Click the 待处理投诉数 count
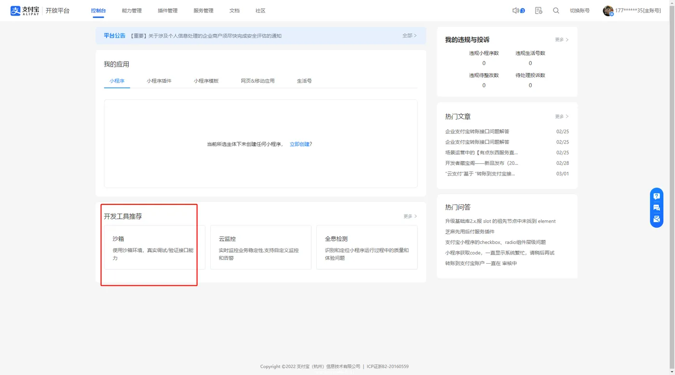Viewport: 675px width, 375px height. [530, 85]
